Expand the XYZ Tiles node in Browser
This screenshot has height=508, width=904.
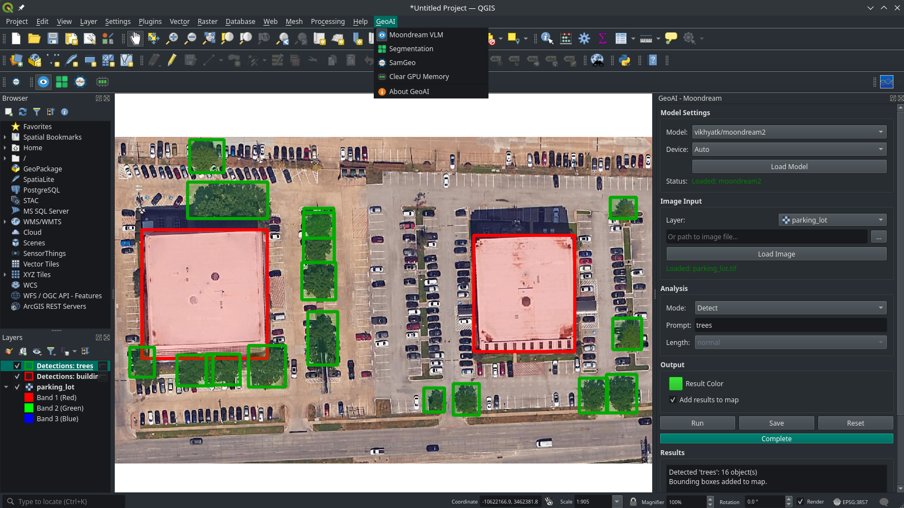click(5, 275)
